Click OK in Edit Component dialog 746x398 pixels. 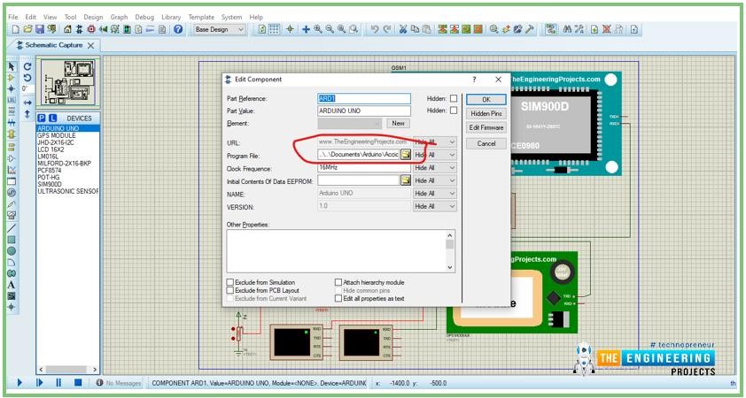point(486,100)
